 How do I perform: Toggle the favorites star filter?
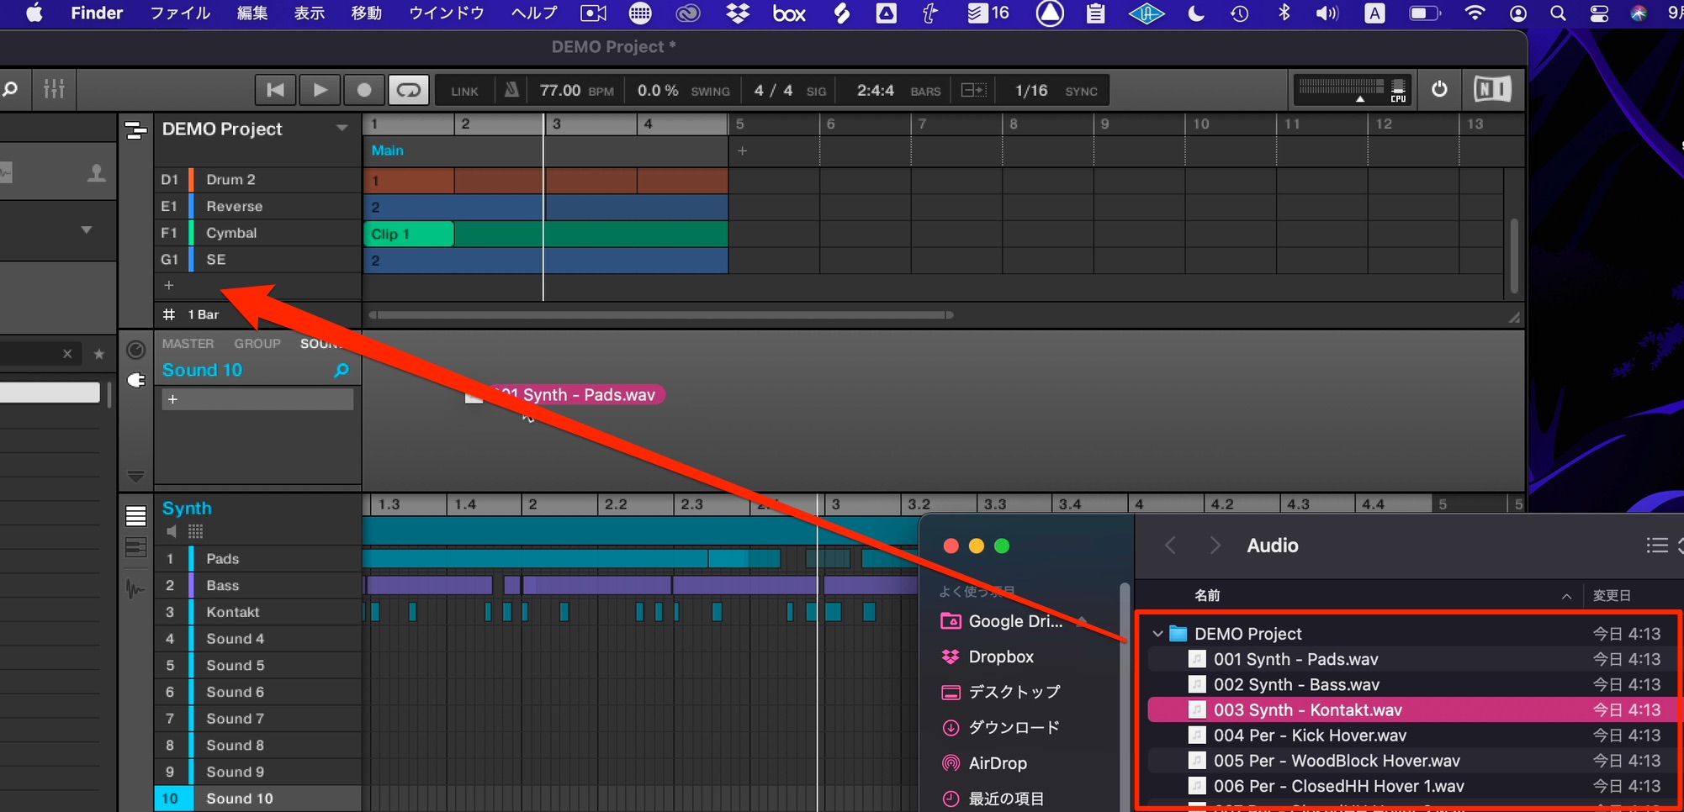[99, 354]
